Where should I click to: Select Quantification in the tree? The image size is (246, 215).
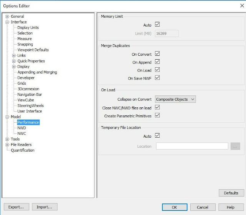pos(22,150)
